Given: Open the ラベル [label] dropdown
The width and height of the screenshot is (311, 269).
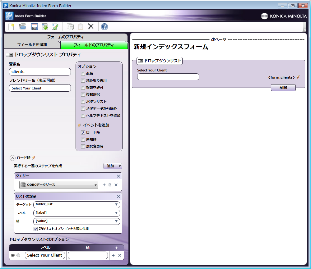Looking at the screenshot, I should coord(77,213).
